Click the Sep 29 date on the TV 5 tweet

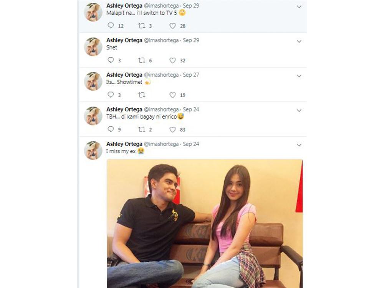tap(191, 6)
